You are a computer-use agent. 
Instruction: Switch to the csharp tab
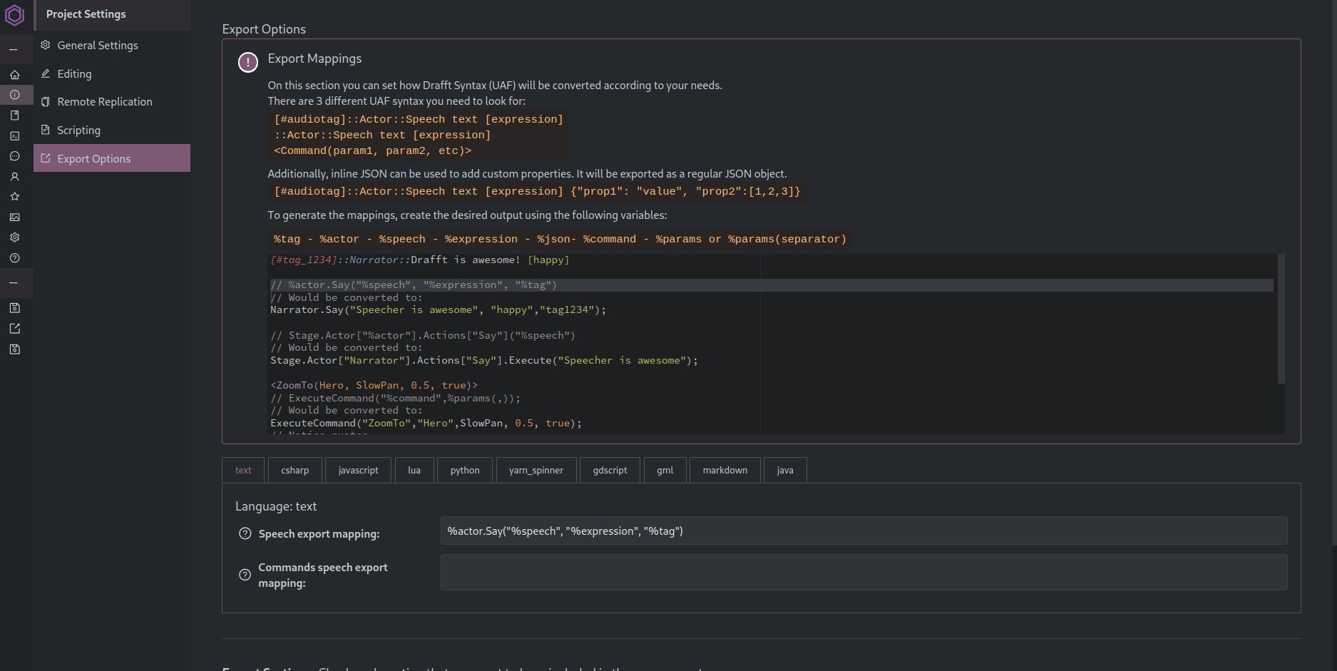(294, 470)
